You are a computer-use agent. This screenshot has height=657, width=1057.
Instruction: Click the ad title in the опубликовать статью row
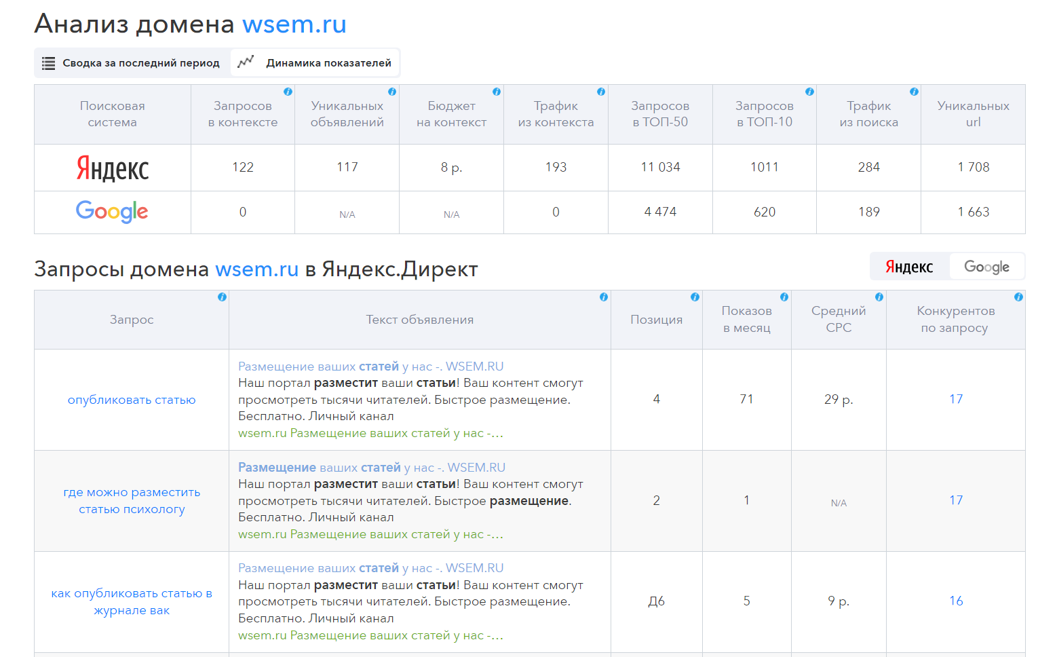(371, 367)
